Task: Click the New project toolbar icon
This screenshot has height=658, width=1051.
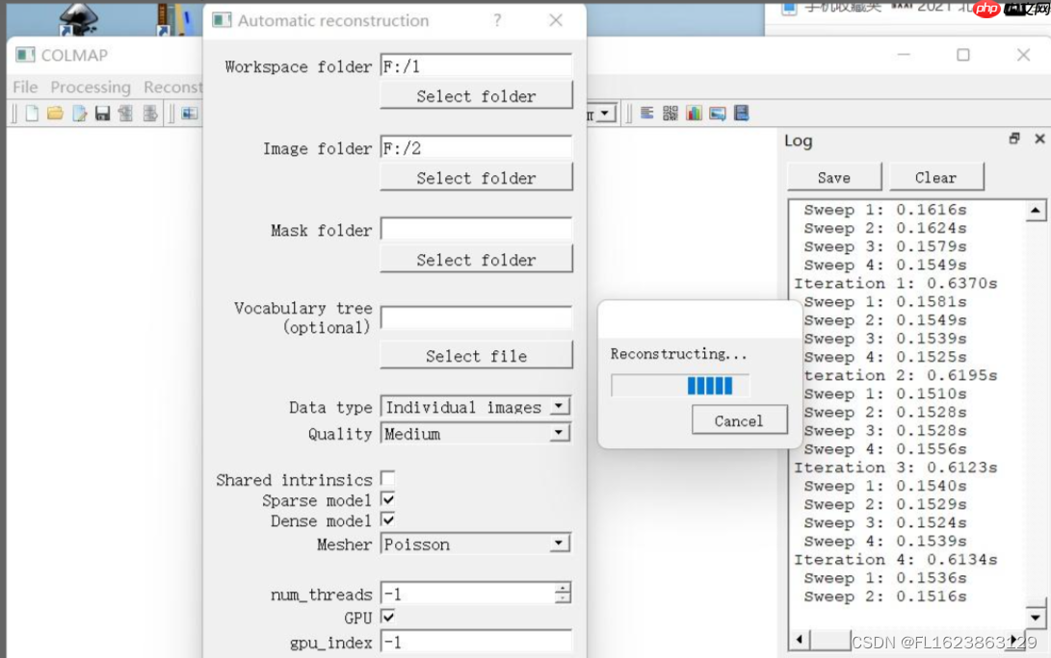Action: coord(32,114)
